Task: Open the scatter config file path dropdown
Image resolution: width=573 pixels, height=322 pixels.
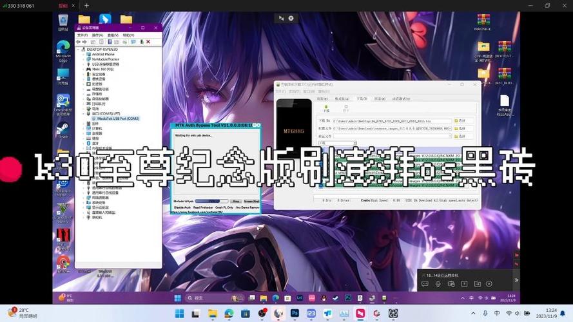Action: [x=450, y=129]
